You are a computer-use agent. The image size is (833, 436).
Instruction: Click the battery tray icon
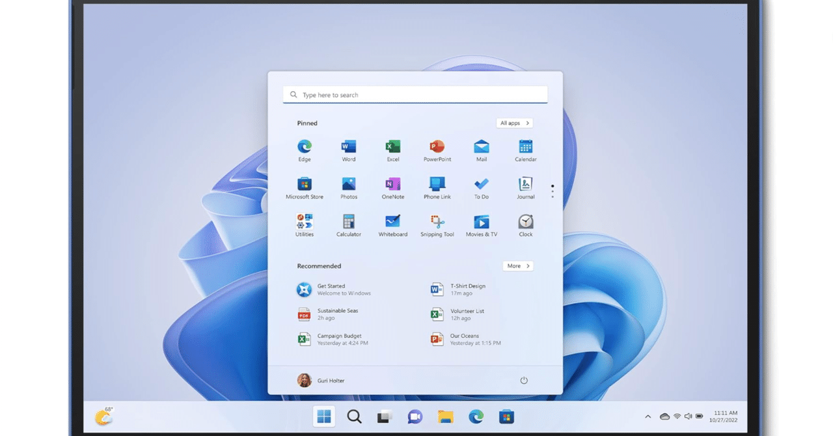click(700, 416)
